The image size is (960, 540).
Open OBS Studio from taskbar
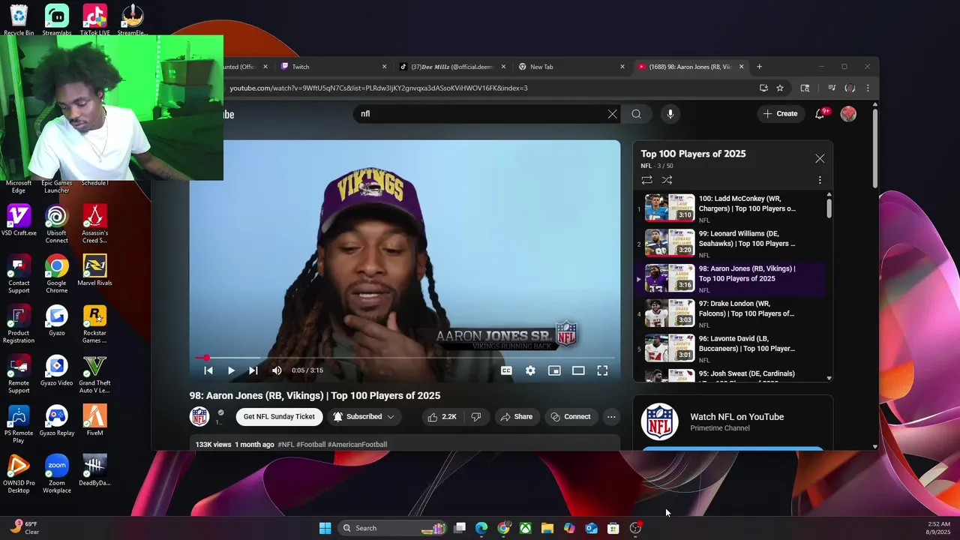tap(635, 528)
